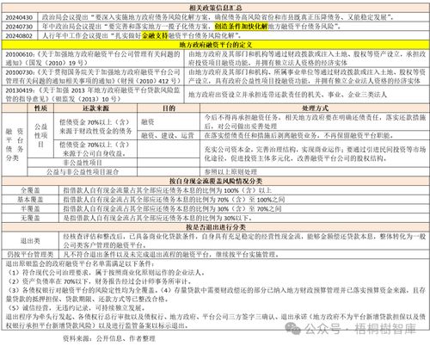This screenshot has height=346, width=430.
Task: Click the '全覆盖' row label
Action: [x=30, y=190]
